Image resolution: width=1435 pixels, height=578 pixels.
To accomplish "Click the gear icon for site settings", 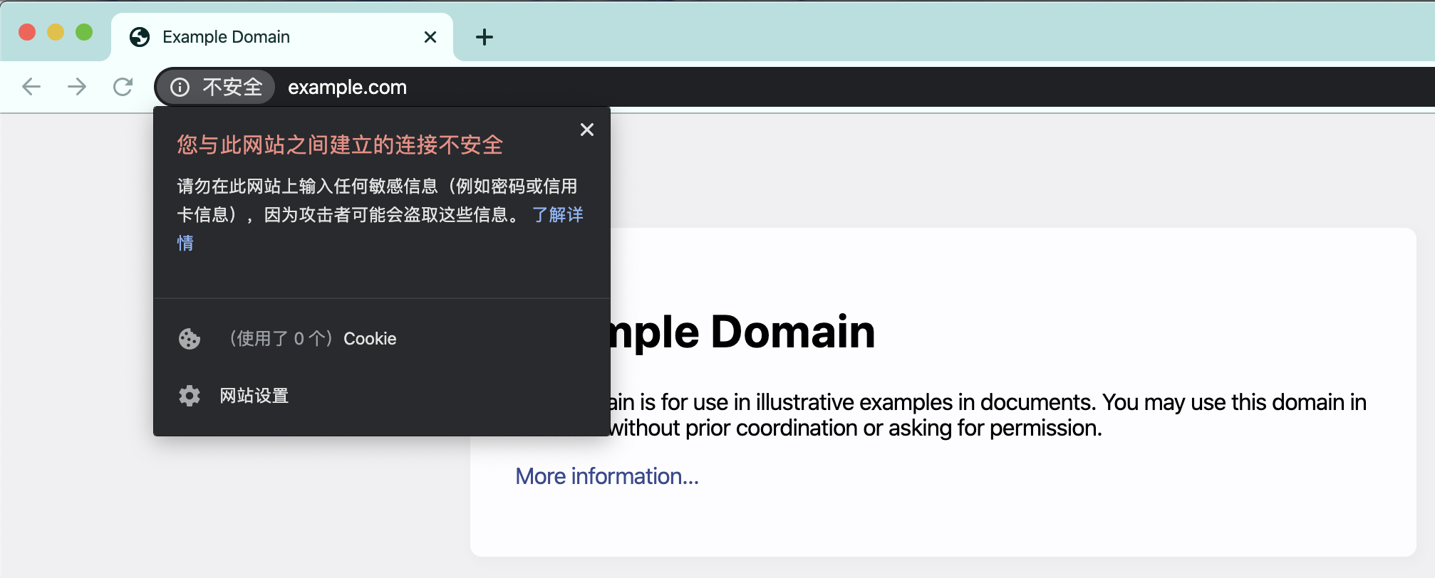I will point(190,396).
